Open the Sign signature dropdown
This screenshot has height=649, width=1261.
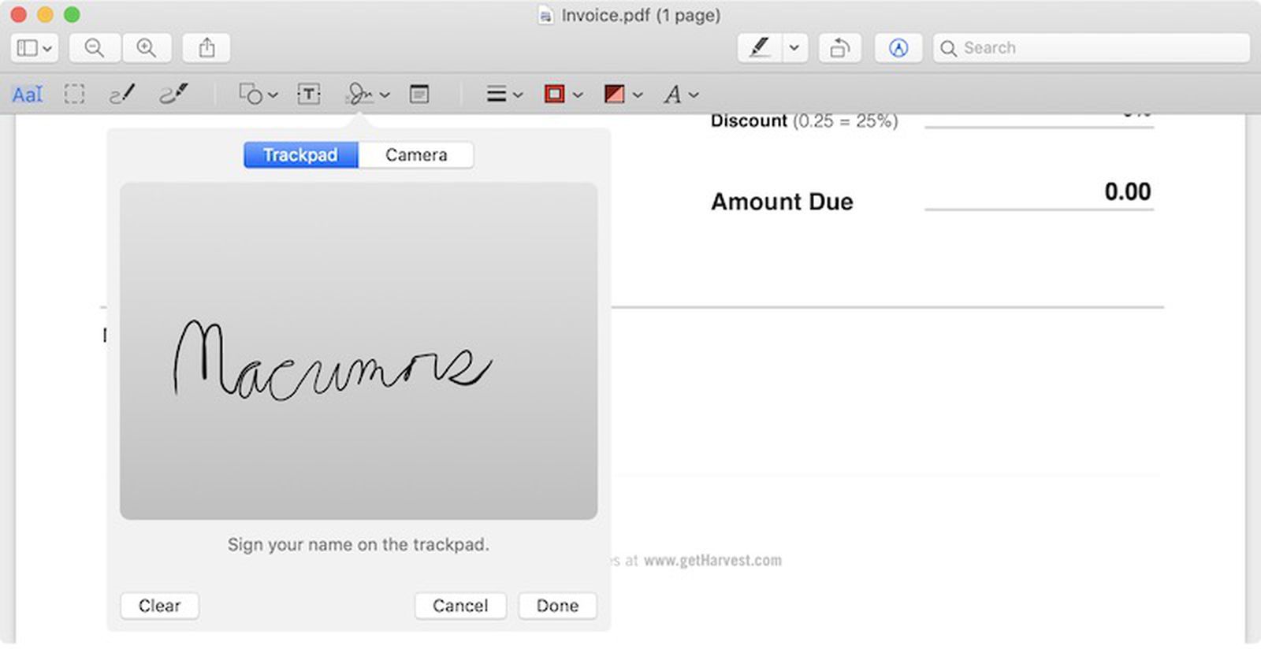[367, 95]
